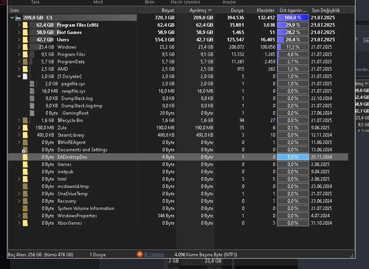Screen dimensions: 369x269
Task: Click the 100,0 % bar for C:\
Action: tap(293, 18)
